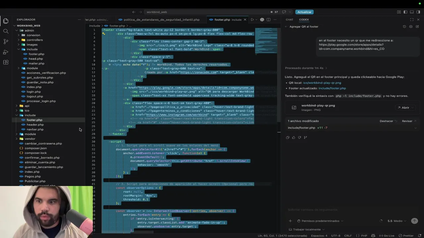424x238 pixels.
Task: Click 'Espacios: 4' in status bar
Action: tap(319, 236)
